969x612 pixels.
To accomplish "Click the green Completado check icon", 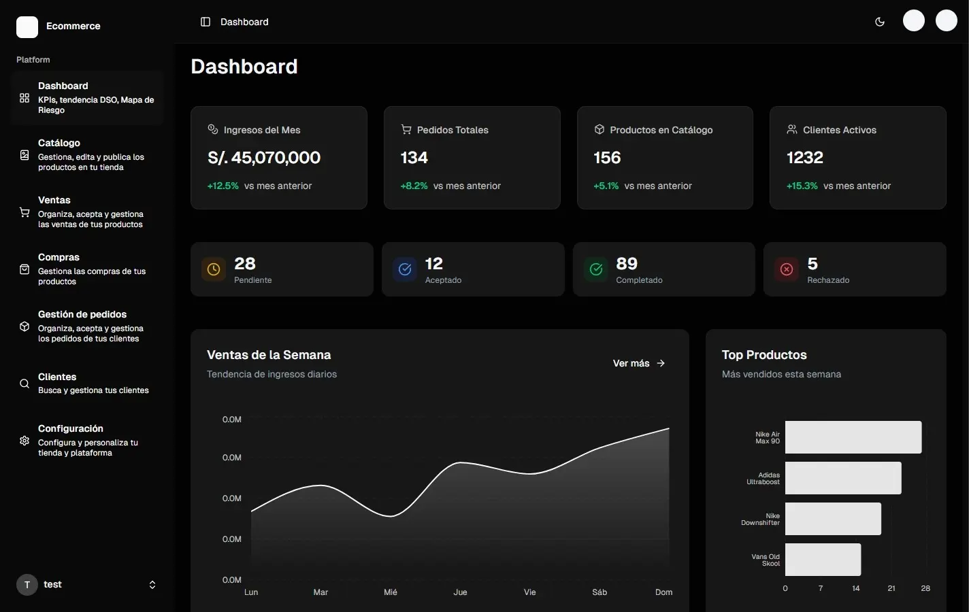I will coord(595,269).
